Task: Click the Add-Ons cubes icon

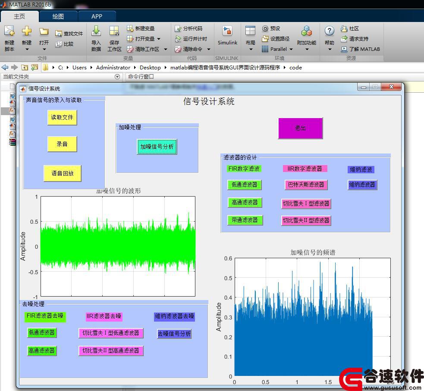Action: point(307,31)
